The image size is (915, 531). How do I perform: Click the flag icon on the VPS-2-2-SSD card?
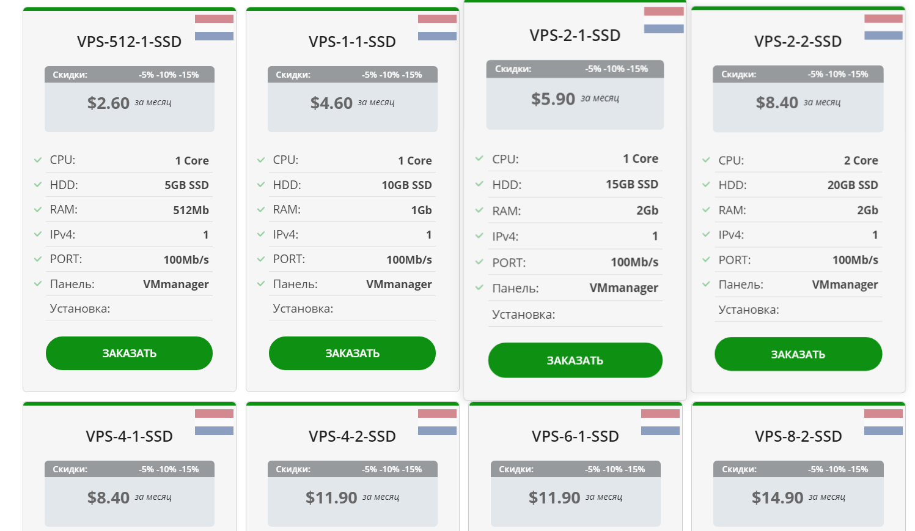pos(883,28)
